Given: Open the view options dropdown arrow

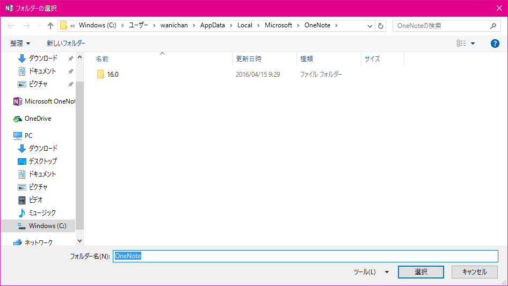Looking at the screenshot, I should 473,43.
